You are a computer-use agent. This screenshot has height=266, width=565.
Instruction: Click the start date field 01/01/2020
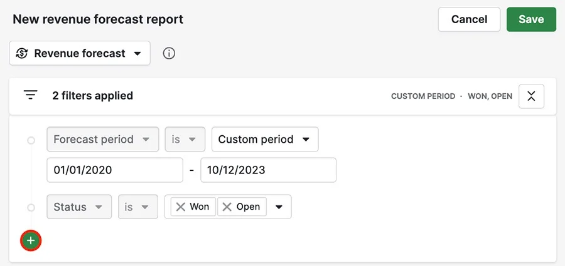115,170
